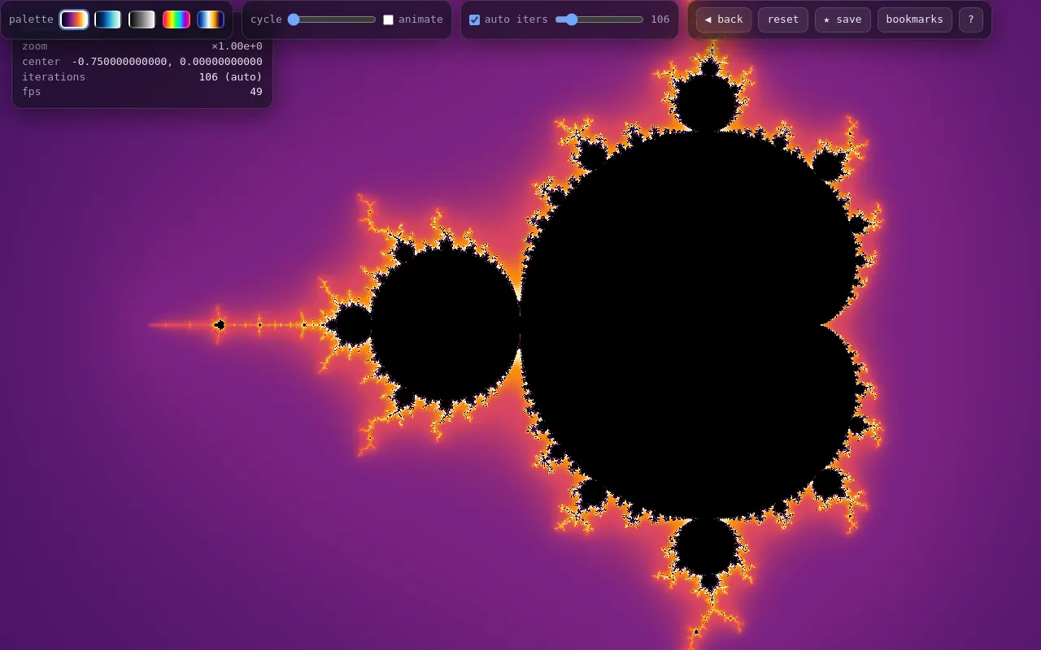Viewport: 1041px width, 650px height.
Task: Enable the animate checkbox
Action: tap(388, 19)
